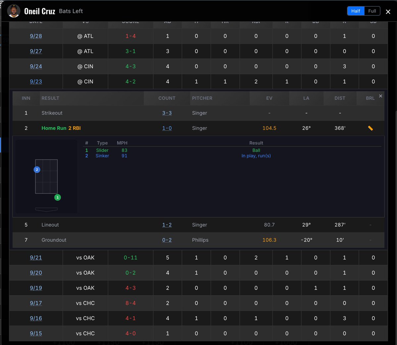Open the 9/21 game log
Viewport: 397px width, 345px height.
pyautogui.click(x=36, y=257)
